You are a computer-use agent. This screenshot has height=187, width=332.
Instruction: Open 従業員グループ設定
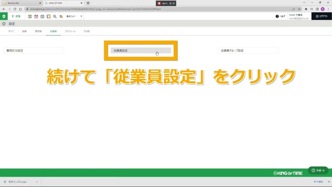(248, 51)
